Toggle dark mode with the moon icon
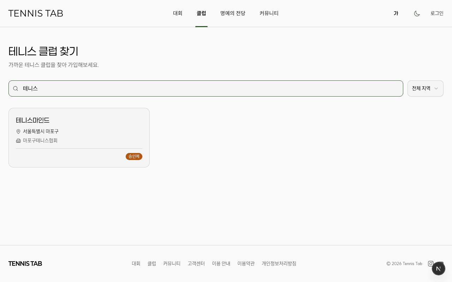452x282 pixels. click(417, 13)
